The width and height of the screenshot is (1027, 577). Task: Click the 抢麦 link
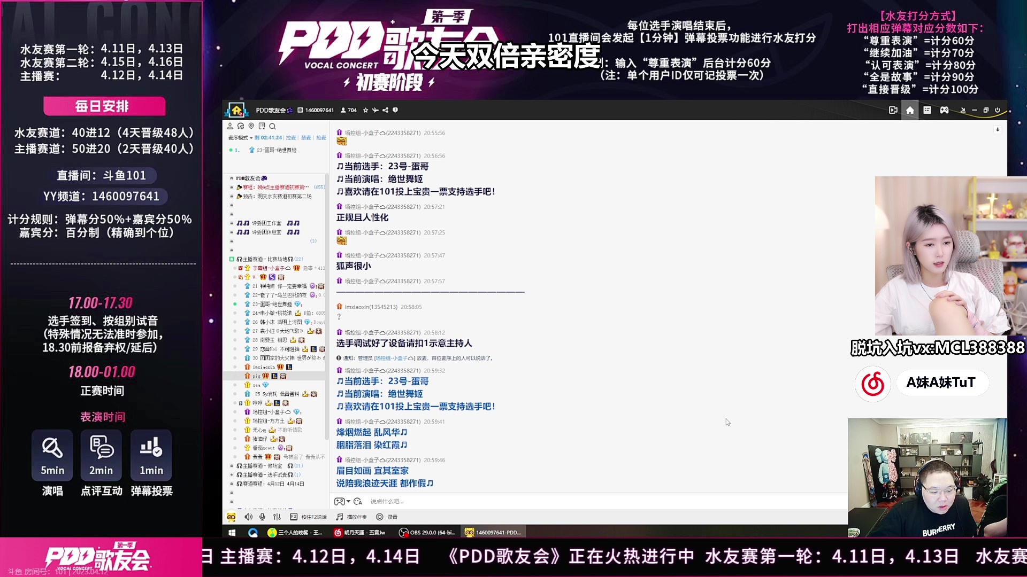(321, 138)
